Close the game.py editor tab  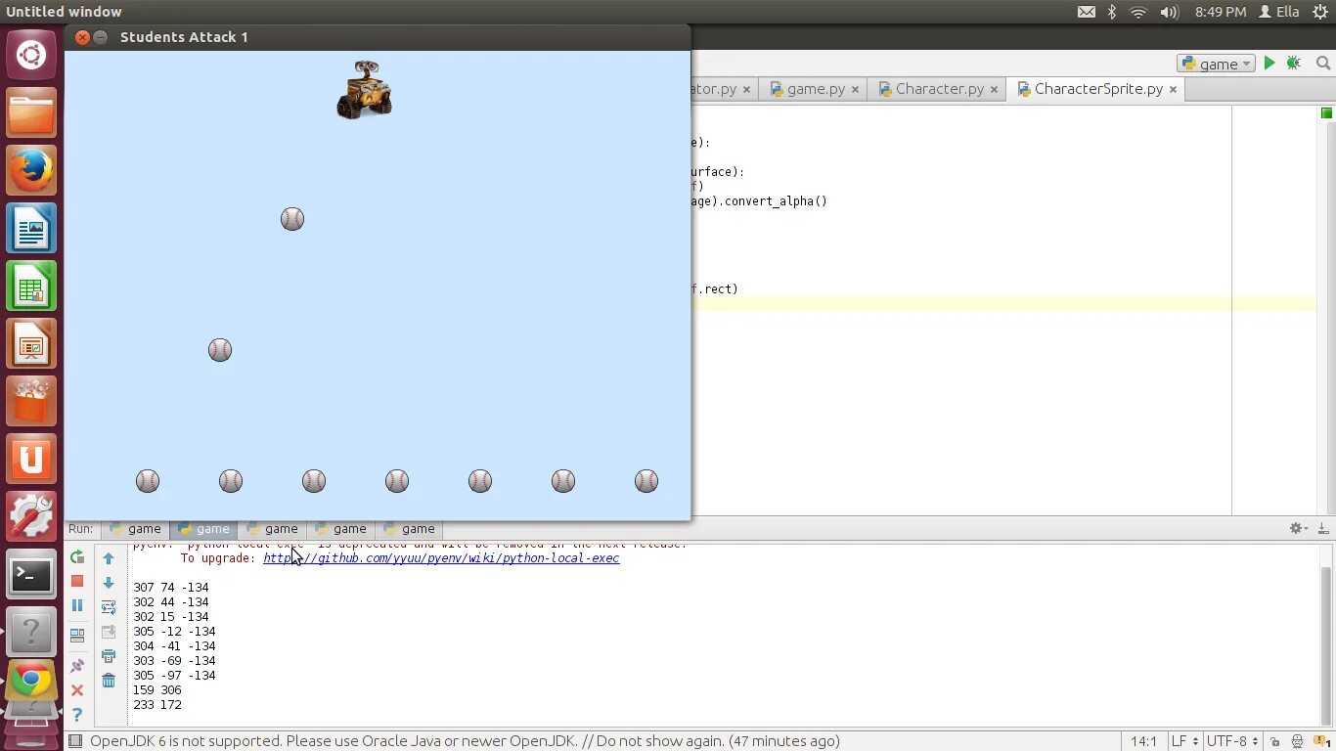point(855,89)
